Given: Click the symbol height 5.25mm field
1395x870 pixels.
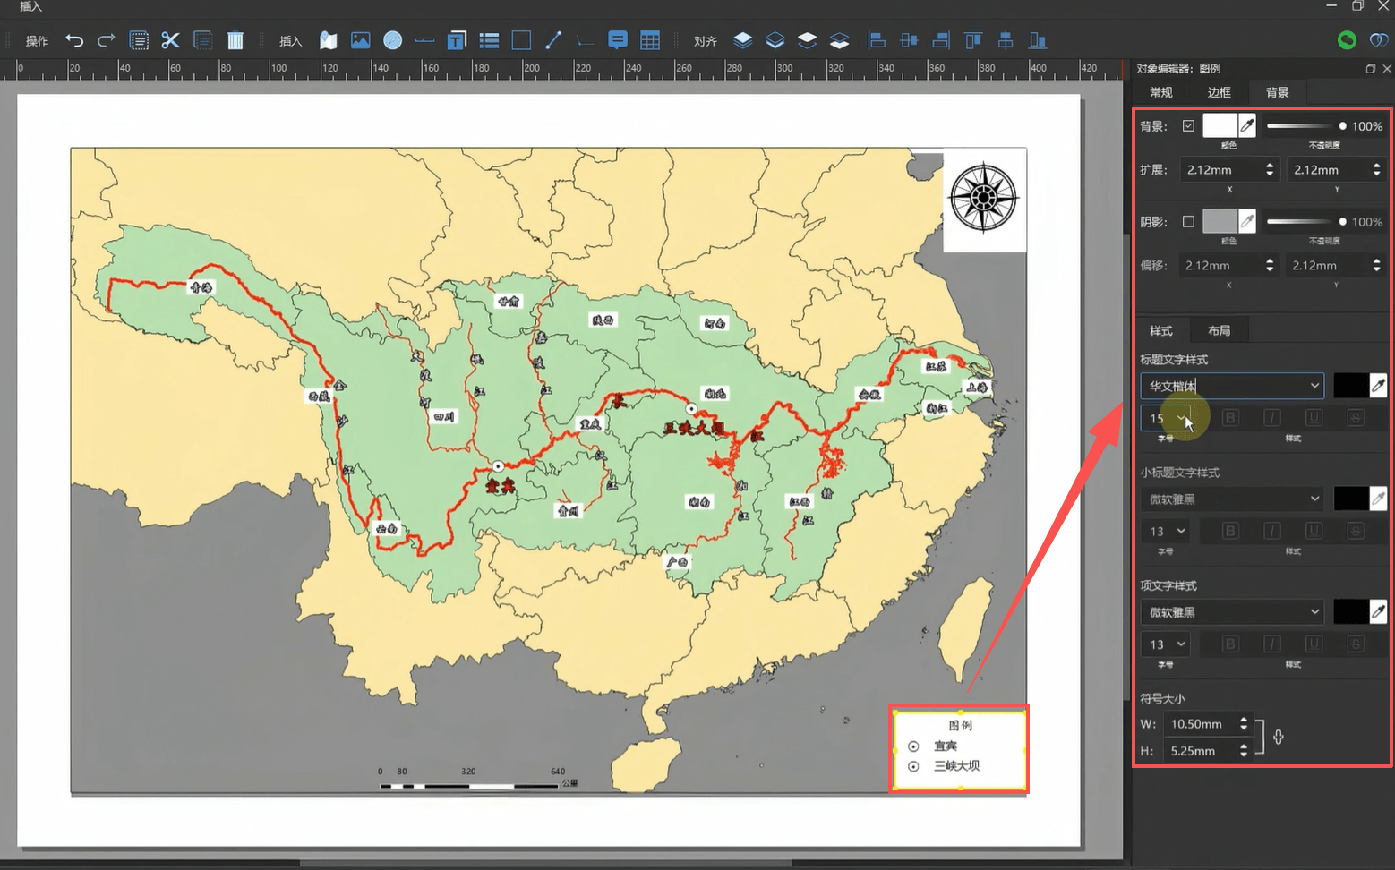Looking at the screenshot, I should 1207,751.
